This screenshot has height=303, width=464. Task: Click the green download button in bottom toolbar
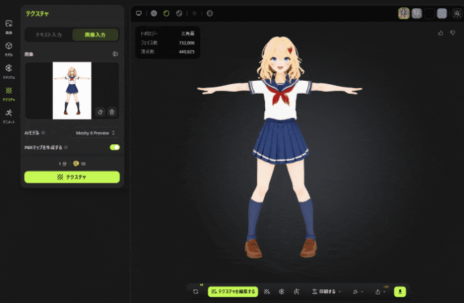pyautogui.click(x=400, y=291)
